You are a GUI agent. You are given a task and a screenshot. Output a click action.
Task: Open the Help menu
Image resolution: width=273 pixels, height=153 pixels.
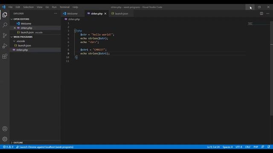tap(75, 7)
